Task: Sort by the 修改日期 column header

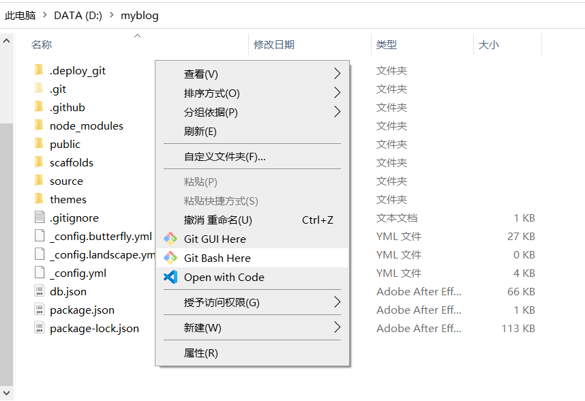Action: coord(274,45)
